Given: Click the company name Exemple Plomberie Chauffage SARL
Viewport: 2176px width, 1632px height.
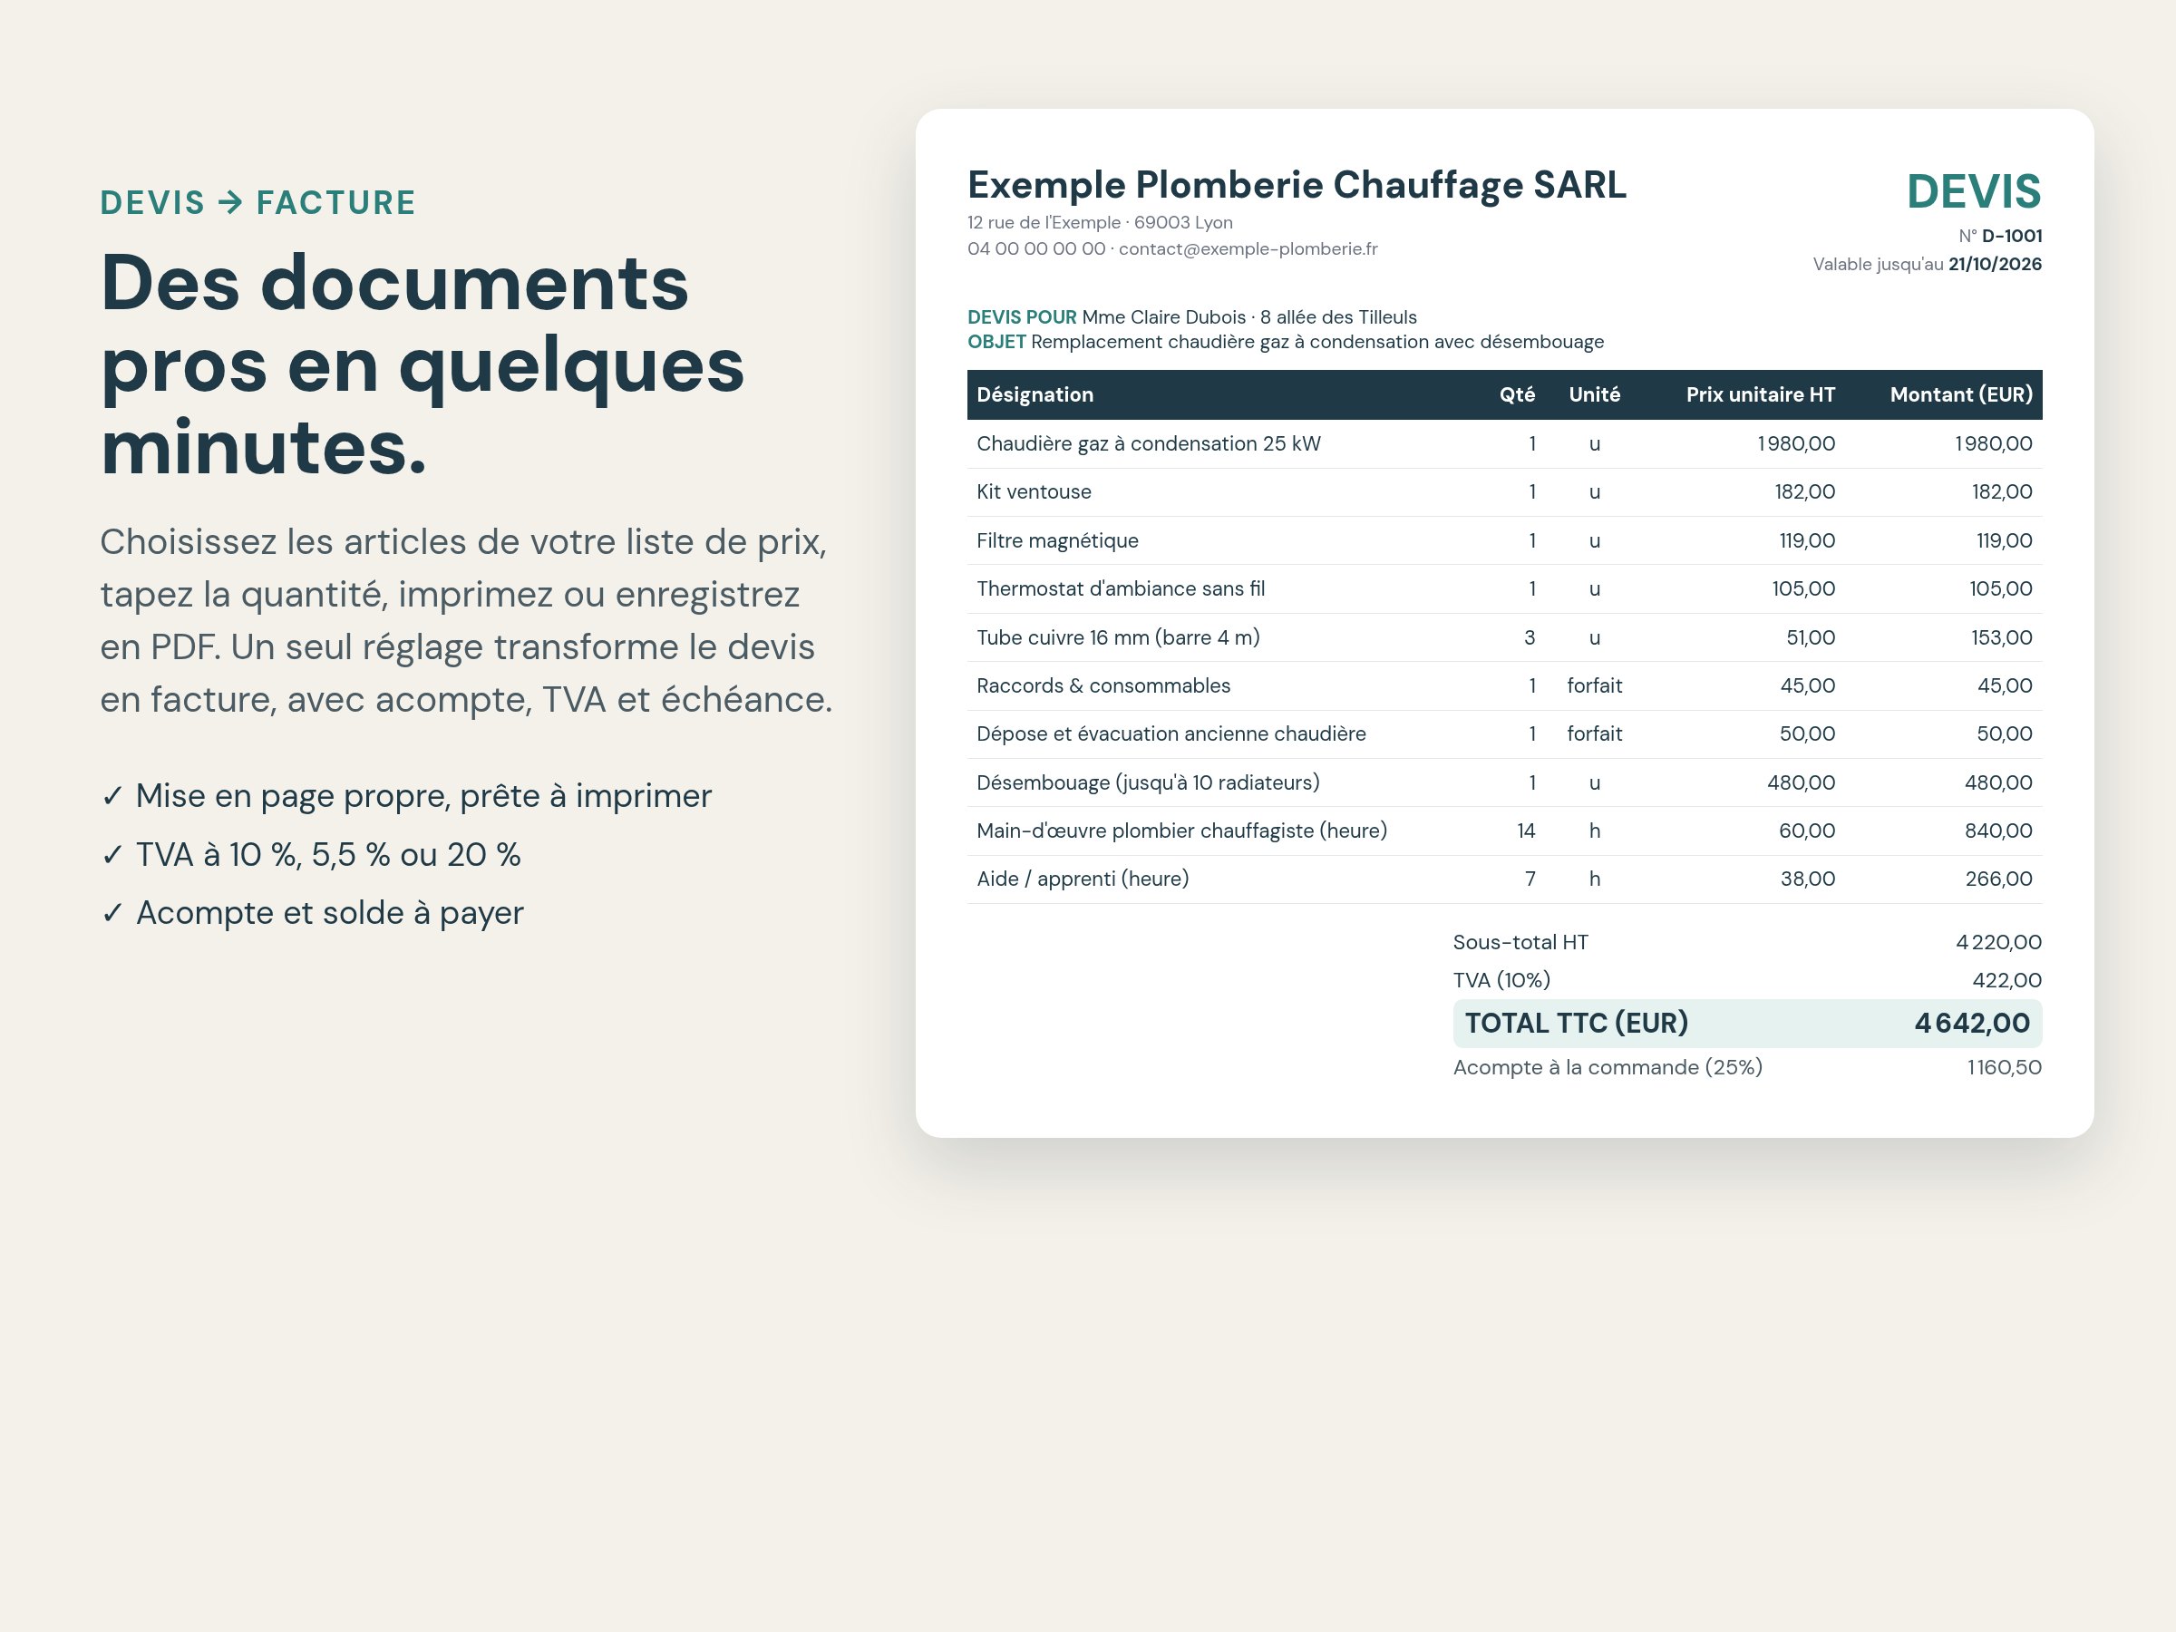Looking at the screenshot, I should coord(1297,185).
